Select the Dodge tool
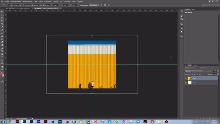 pyautogui.click(x=2, y=51)
